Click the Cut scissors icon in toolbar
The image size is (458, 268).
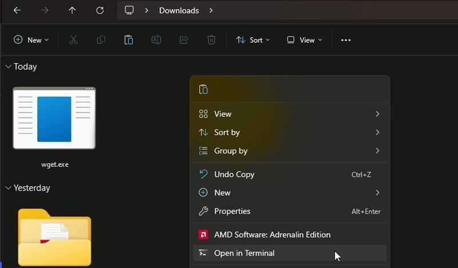(x=73, y=40)
